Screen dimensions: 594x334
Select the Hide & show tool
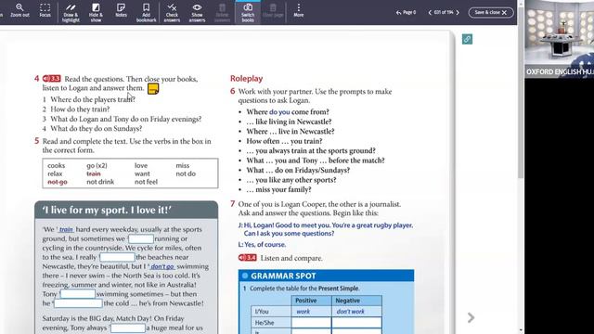[96, 12]
